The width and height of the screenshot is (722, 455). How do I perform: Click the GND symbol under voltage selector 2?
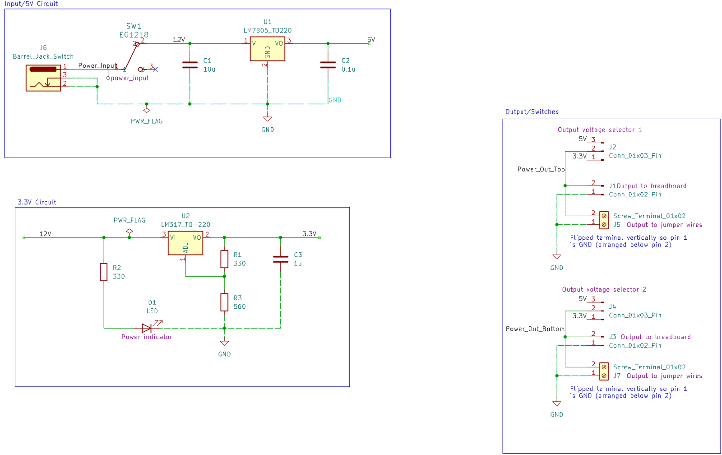(557, 404)
